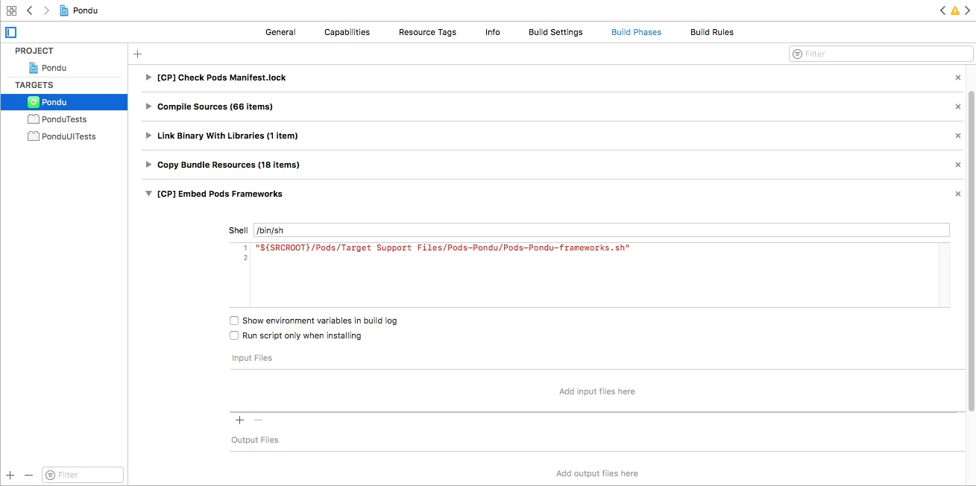Screen dimensions: 976x486
Task: Expand Compile Sources (66 items)
Action: click(x=149, y=107)
